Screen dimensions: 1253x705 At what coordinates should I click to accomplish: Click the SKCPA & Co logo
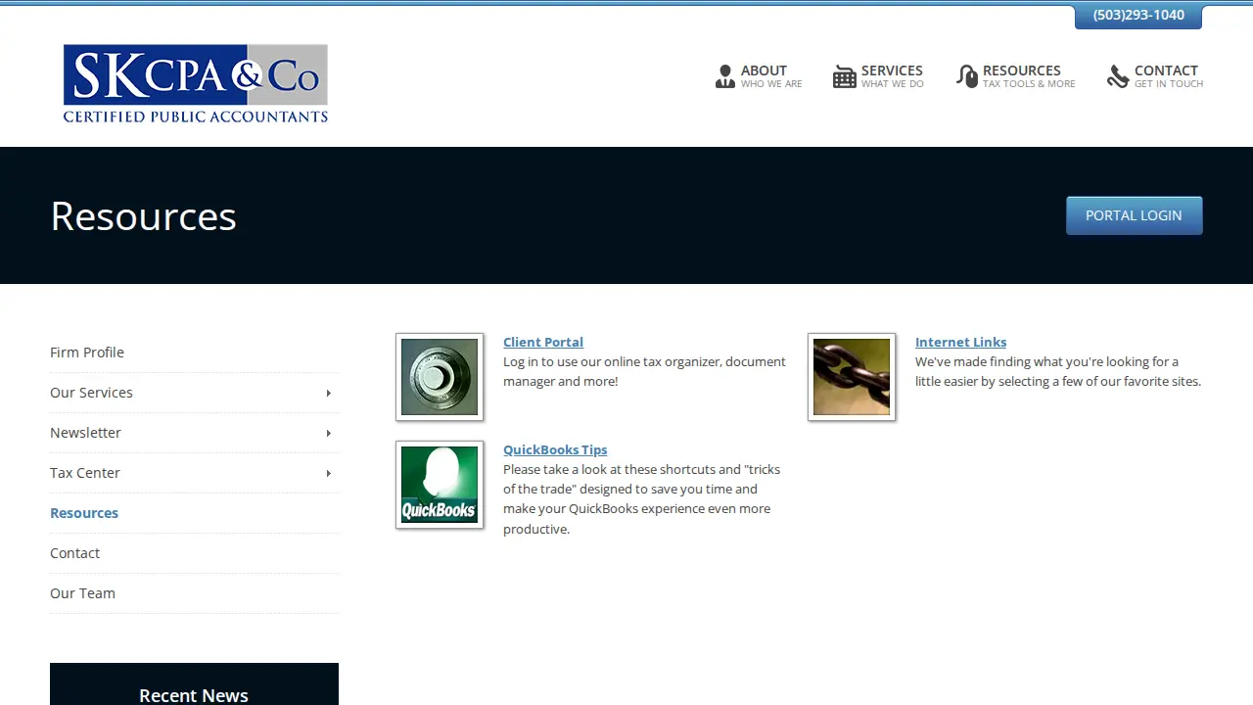196,83
